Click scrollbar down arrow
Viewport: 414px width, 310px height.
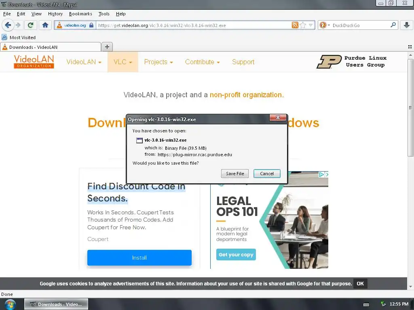[x=410, y=287]
